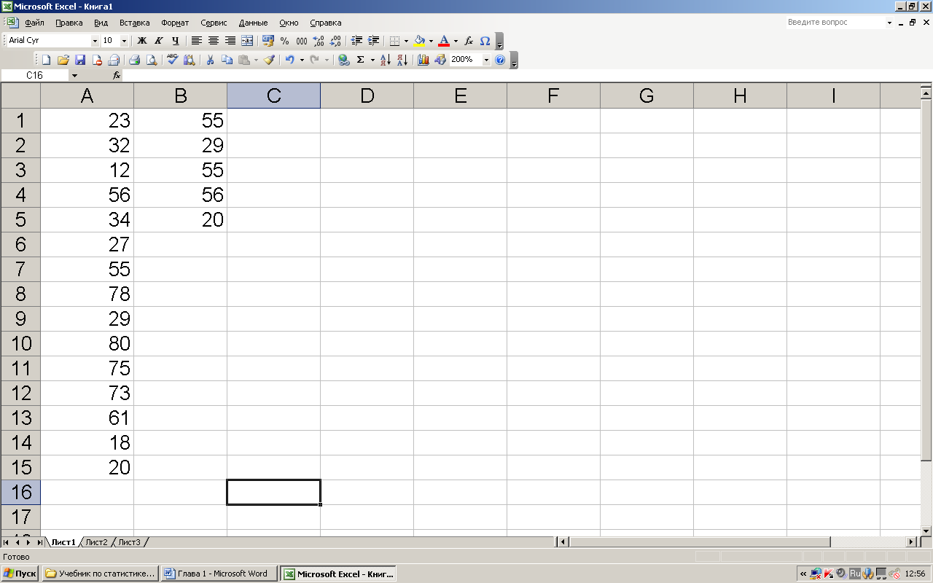Click the AutoSum sigma icon
933x583 pixels.
360,60
